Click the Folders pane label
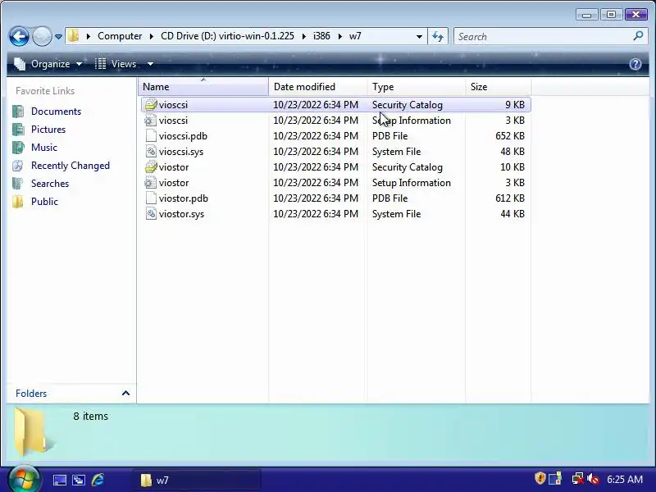This screenshot has width=656, height=492. coord(31,394)
